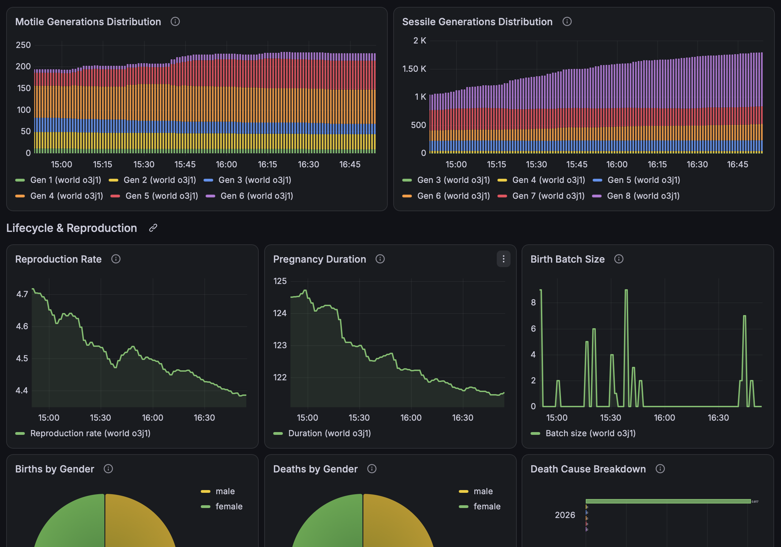Click female legend in Births by Gender
Viewport: 781px width, 547px height.
pos(229,507)
